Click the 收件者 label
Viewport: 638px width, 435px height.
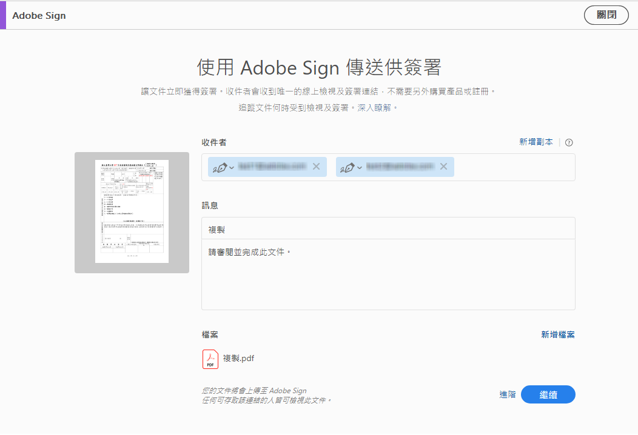coord(214,143)
